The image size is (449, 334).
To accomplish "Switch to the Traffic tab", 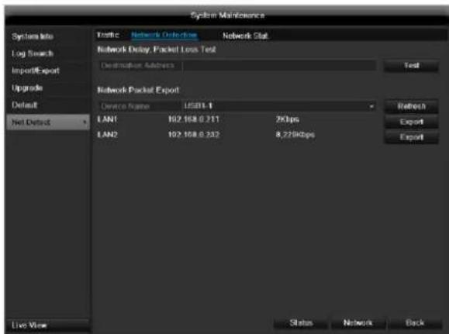I will click(x=108, y=35).
